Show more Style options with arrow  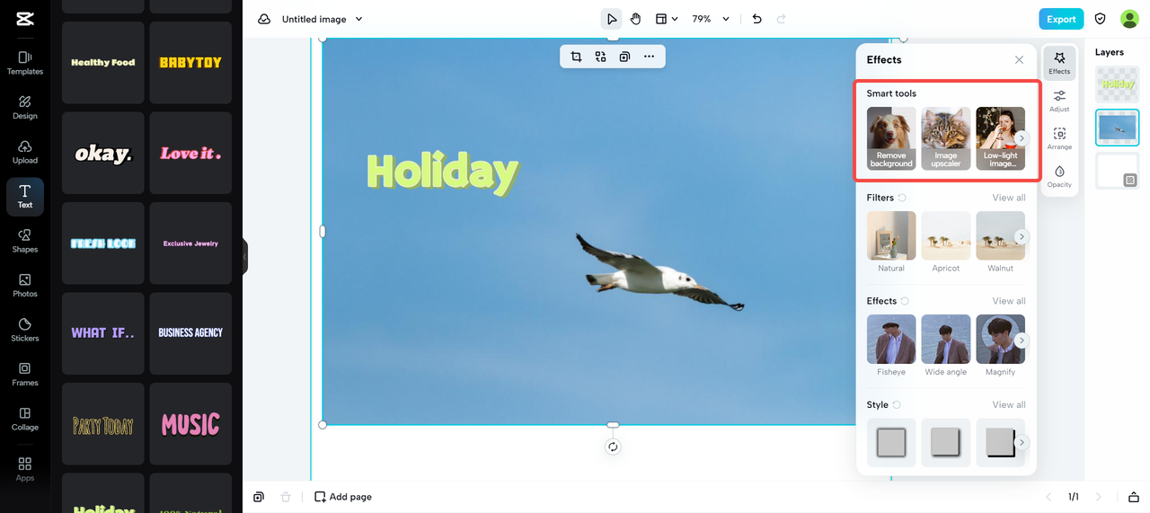[x=1022, y=443]
